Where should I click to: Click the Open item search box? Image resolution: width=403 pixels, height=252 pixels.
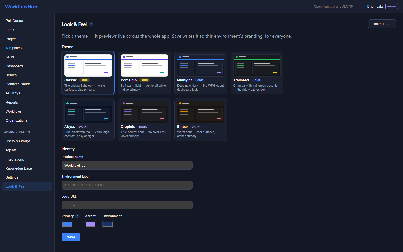point(338,6)
